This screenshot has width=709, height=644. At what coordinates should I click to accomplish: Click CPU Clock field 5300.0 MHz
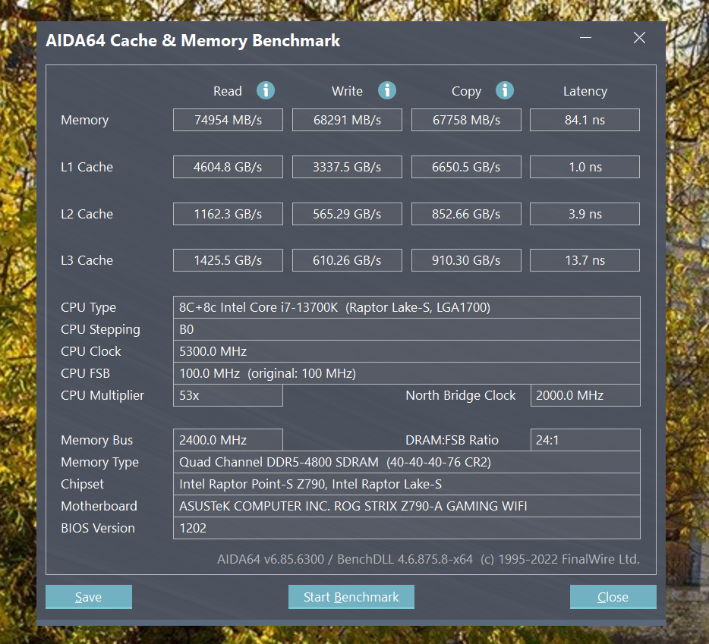click(407, 351)
